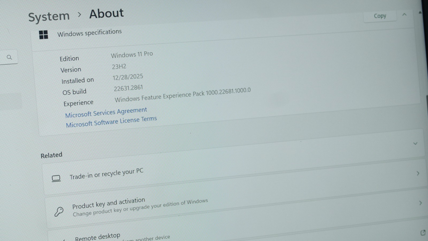Select the Windows Feature Experience Pack text

(183, 95)
